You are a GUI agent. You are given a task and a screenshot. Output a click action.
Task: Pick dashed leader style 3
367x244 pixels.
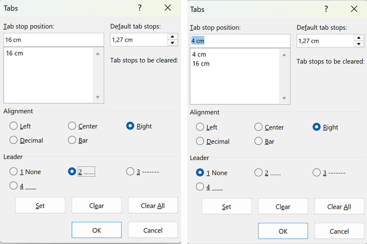(130, 172)
